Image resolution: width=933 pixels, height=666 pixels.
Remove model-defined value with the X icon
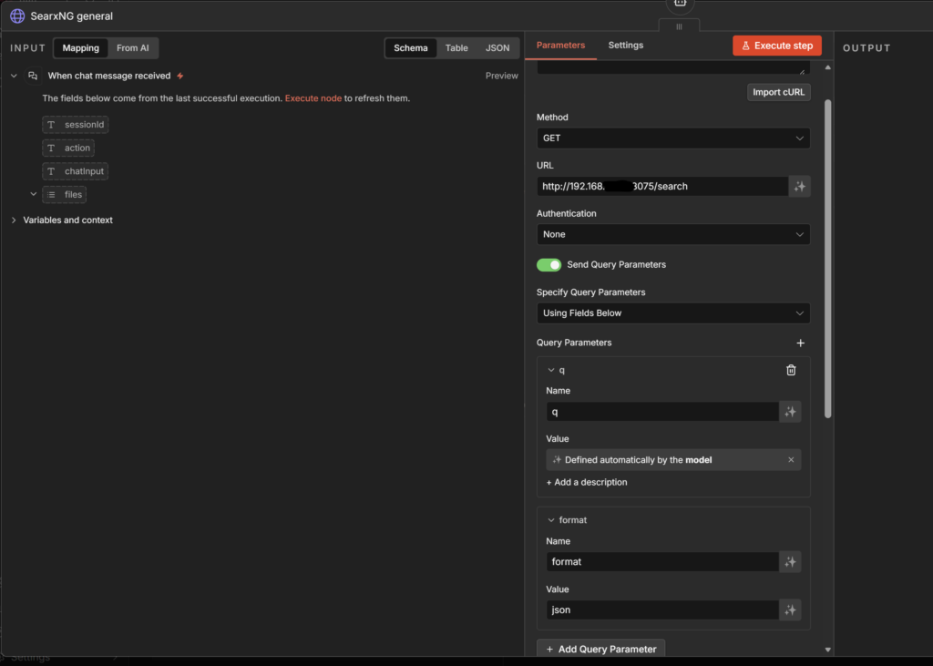pyautogui.click(x=791, y=460)
